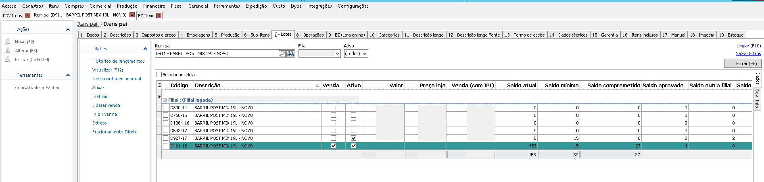
Task: Toggle the Selecionar célula checkbox
Action: [159, 74]
